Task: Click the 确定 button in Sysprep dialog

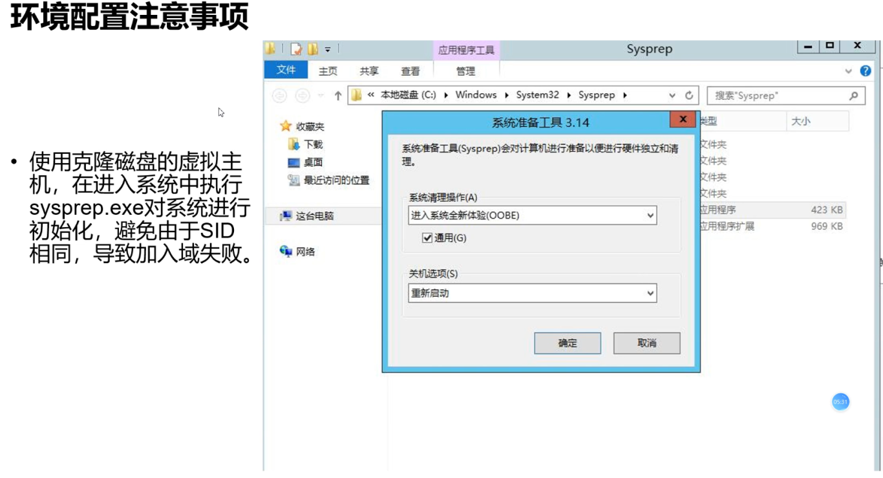Action: pyautogui.click(x=568, y=343)
